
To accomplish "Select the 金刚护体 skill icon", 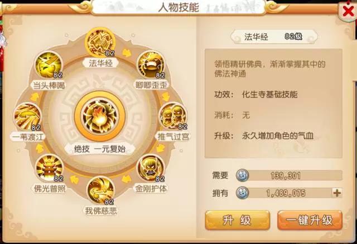I will [x=151, y=168].
